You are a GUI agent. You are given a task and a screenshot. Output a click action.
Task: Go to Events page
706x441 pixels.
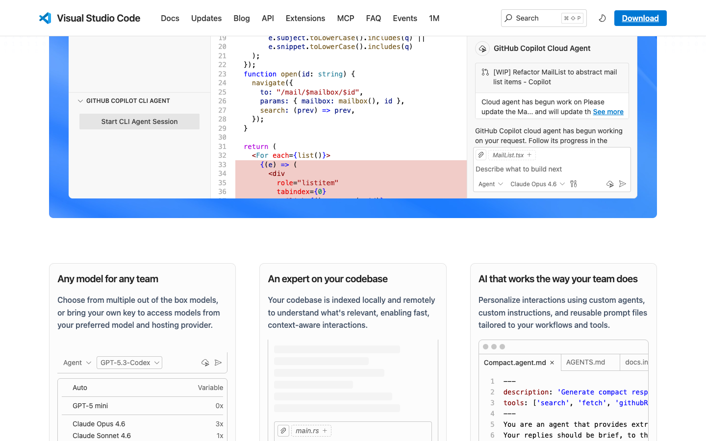pyautogui.click(x=405, y=18)
